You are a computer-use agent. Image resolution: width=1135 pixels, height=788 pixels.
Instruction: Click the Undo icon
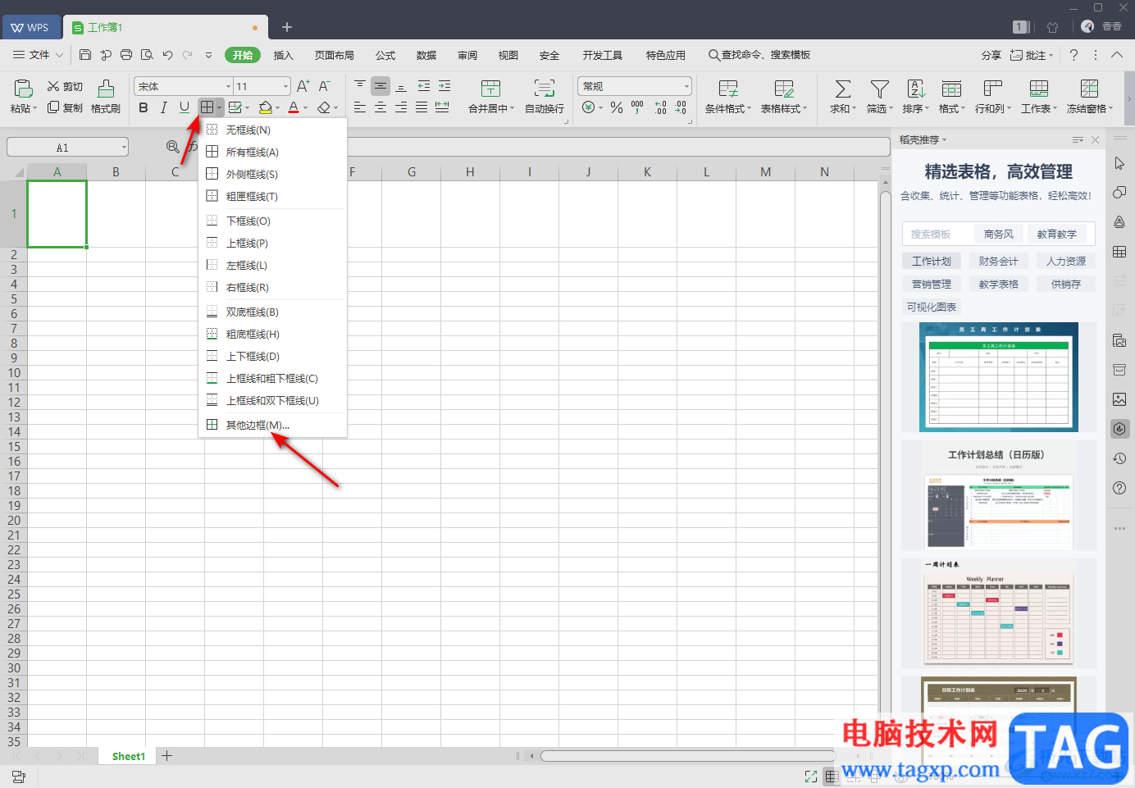[x=167, y=55]
